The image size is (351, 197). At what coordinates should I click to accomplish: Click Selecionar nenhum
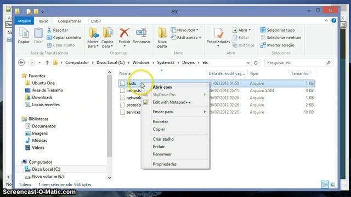pyautogui.click(x=281, y=38)
